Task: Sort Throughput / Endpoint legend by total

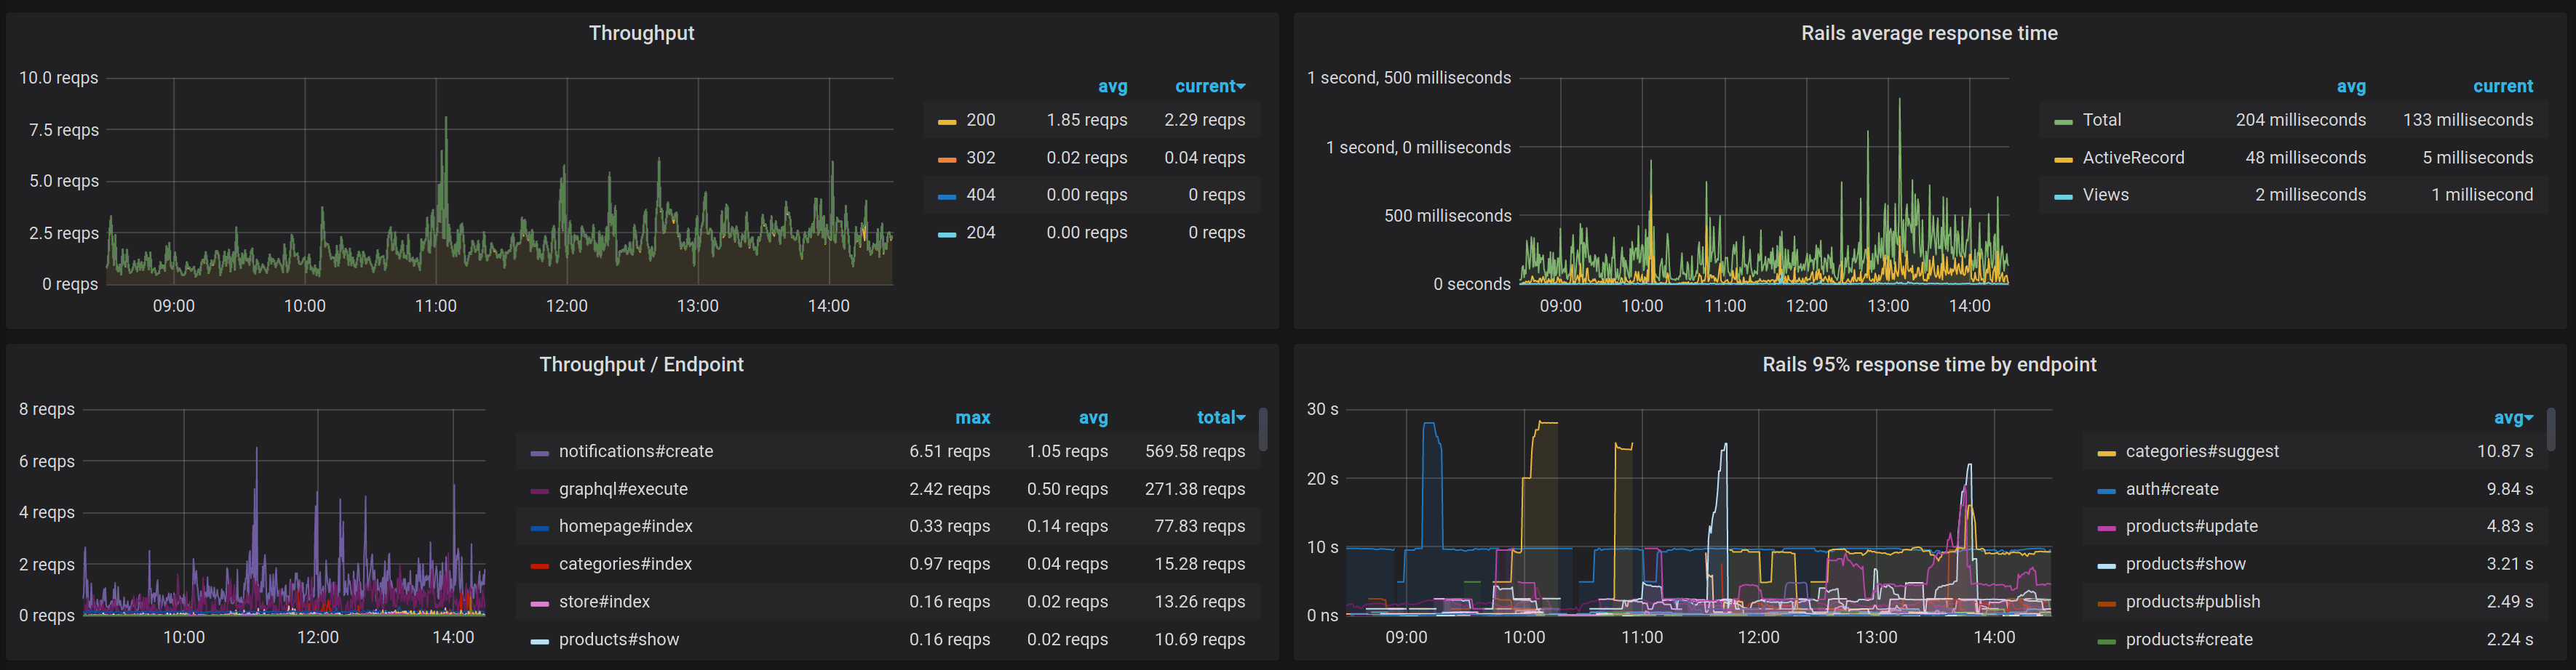Action: [x=1221, y=419]
